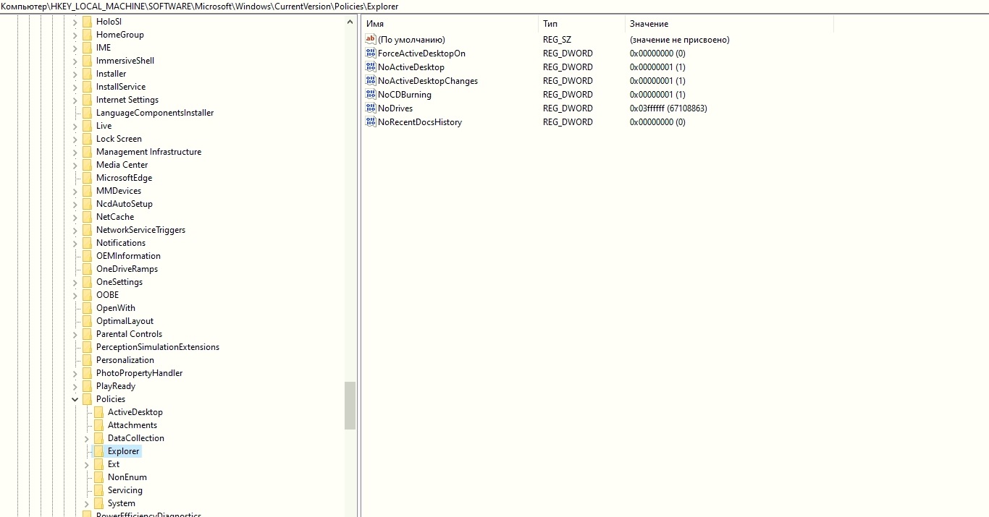Expand the Parental Controls key

coord(75,334)
